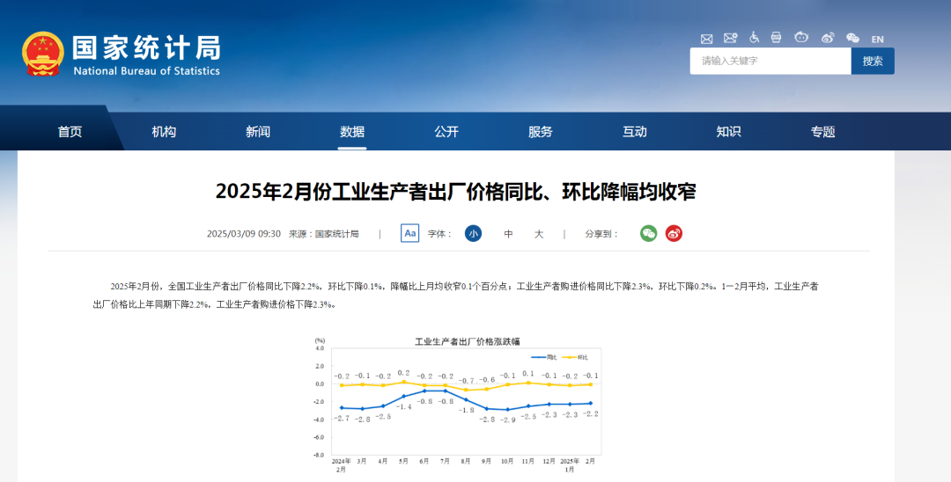Viewport: 951px width, 482px height.
Task: Click the price change line chart
Action: [457, 405]
